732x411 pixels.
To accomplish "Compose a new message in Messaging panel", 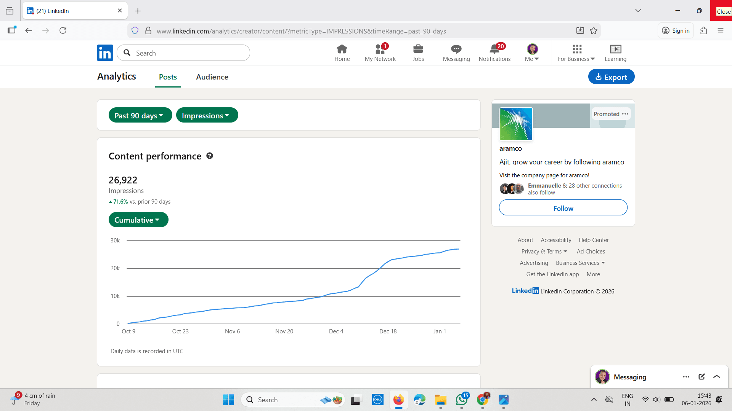I will [701, 377].
